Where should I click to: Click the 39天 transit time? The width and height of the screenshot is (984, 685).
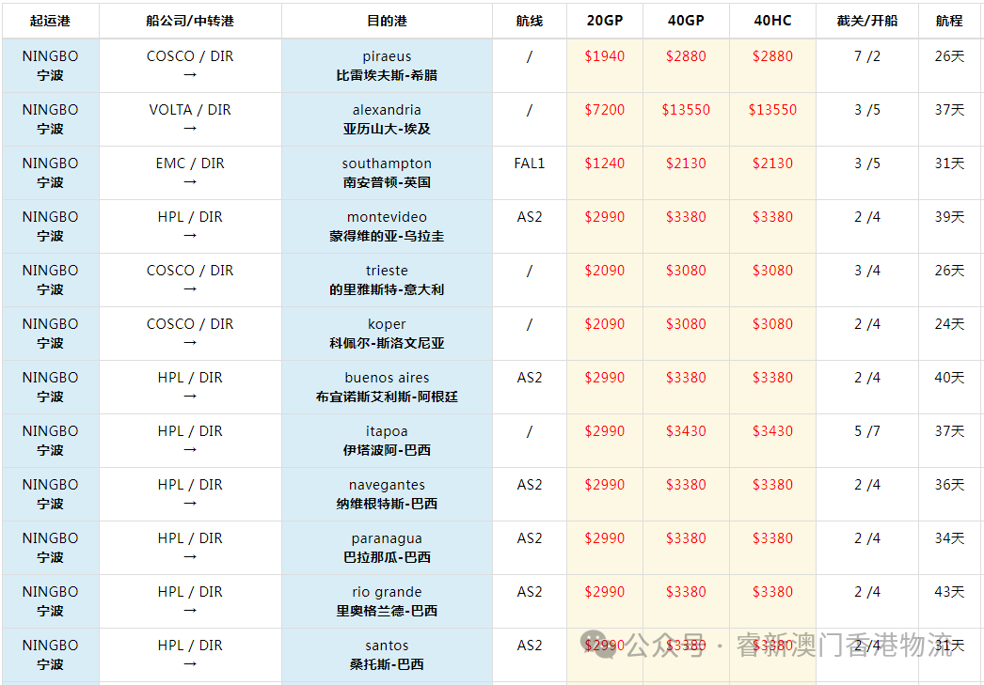point(949,217)
